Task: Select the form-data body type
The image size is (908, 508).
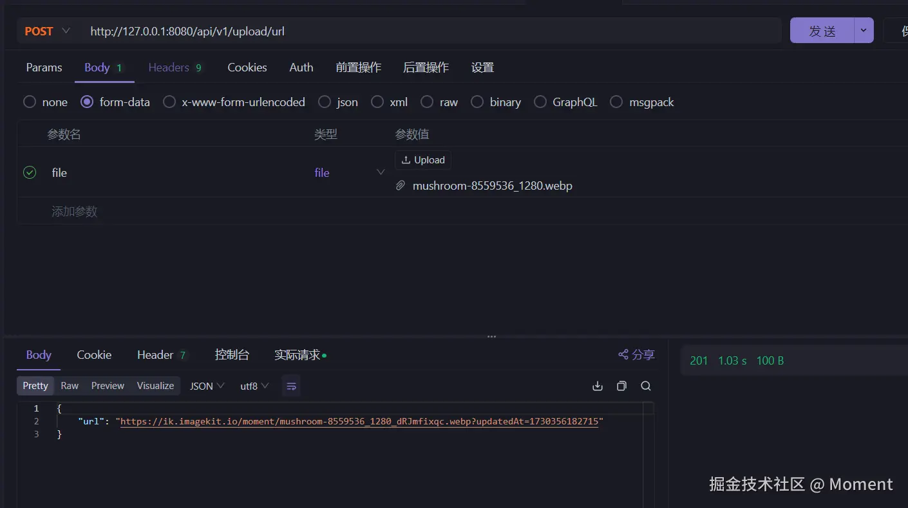Action: tap(87, 102)
